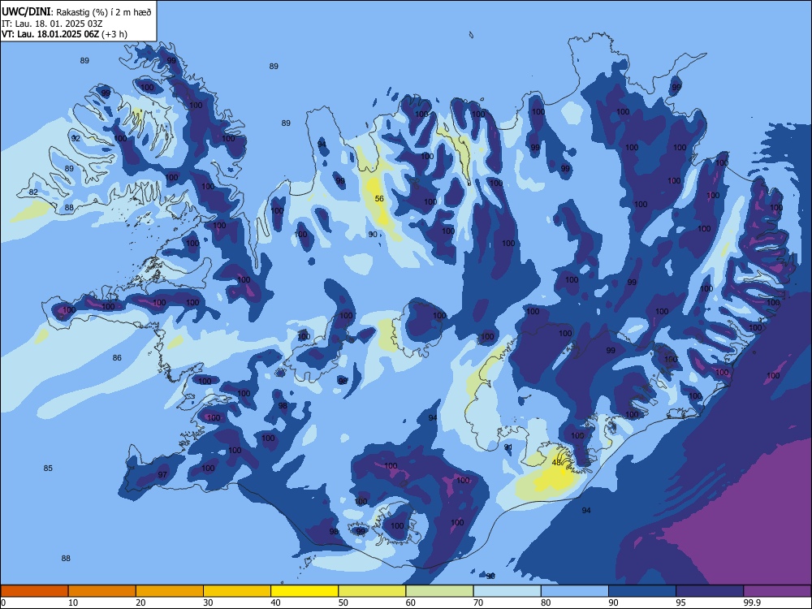
Task: Choose the light blue 80–90 legend swatch
Action: point(575,591)
